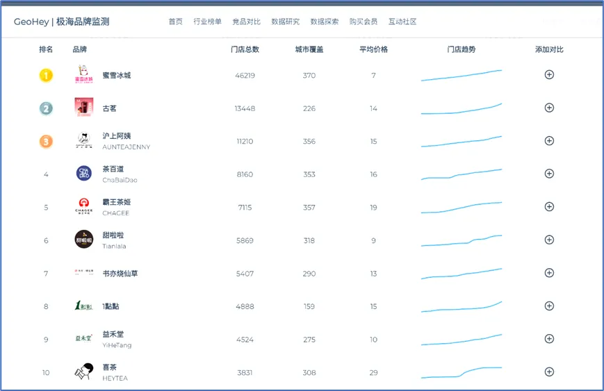Open the 数据探索 navigation item
This screenshot has width=604, height=391.
click(x=325, y=22)
